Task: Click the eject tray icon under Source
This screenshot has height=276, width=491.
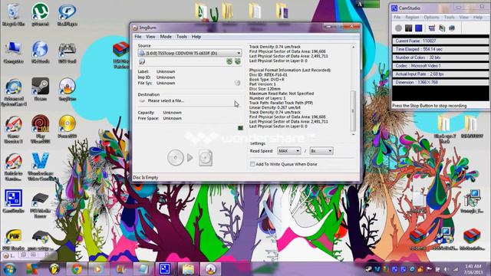Action: 229,61
